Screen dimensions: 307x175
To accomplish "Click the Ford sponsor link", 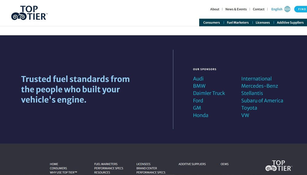I will [198, 101].
